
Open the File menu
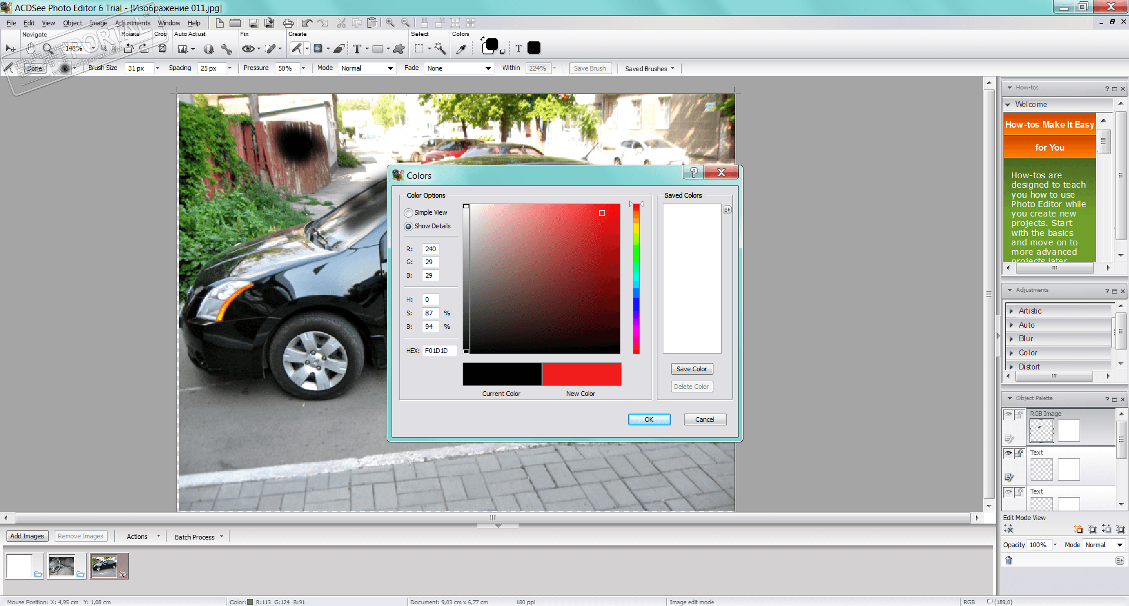click(11, 24)
